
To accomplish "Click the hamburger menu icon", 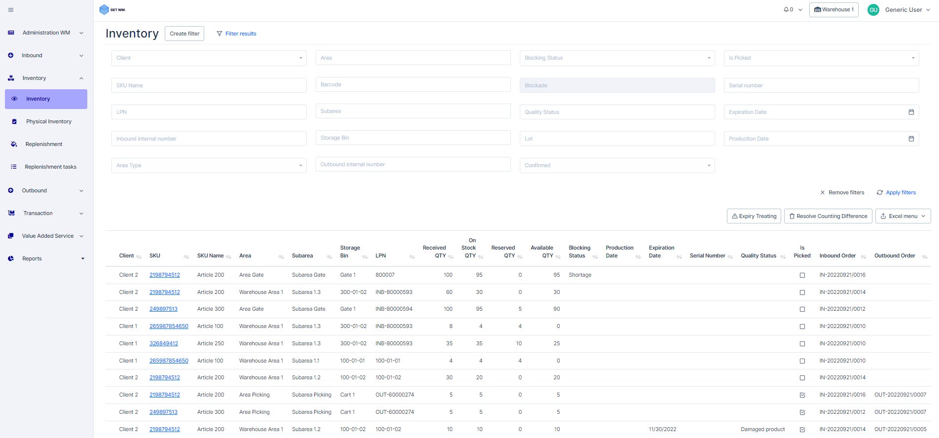I will [x=11, y=10].
